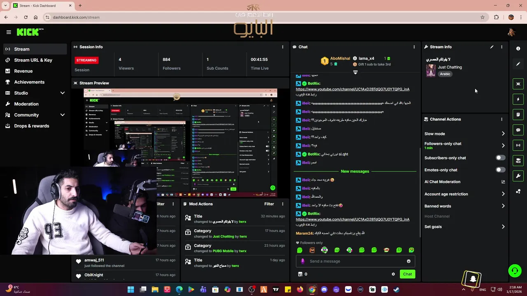Open Mod Actions three-dot menu
This screenshot has width=527, height=296.
click(282, 204)
